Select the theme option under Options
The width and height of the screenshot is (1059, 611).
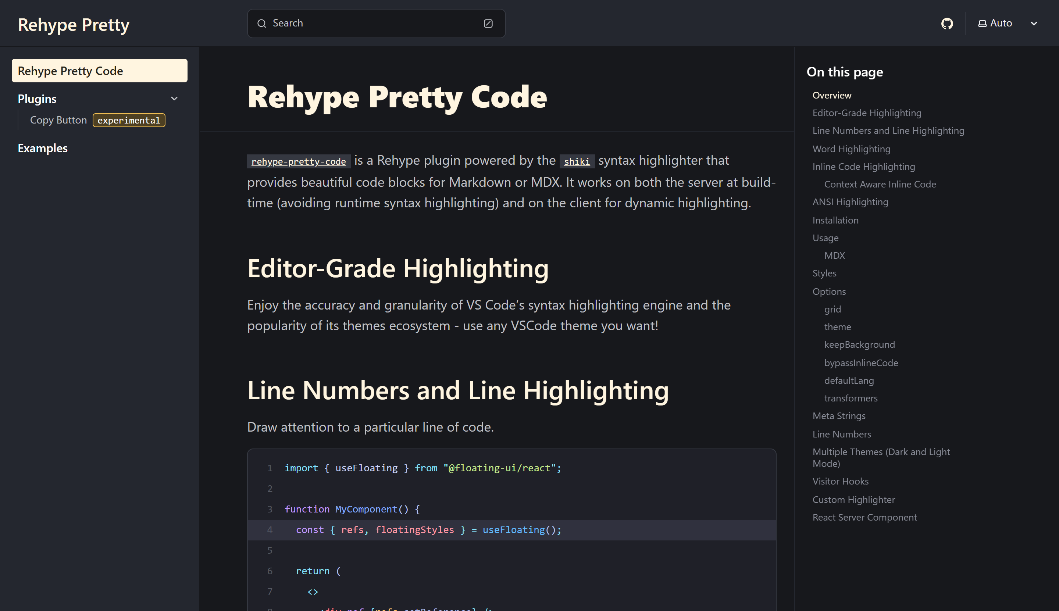click(837, 326)
